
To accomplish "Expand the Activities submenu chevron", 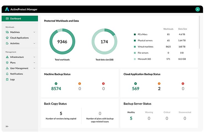I will 34,43.
